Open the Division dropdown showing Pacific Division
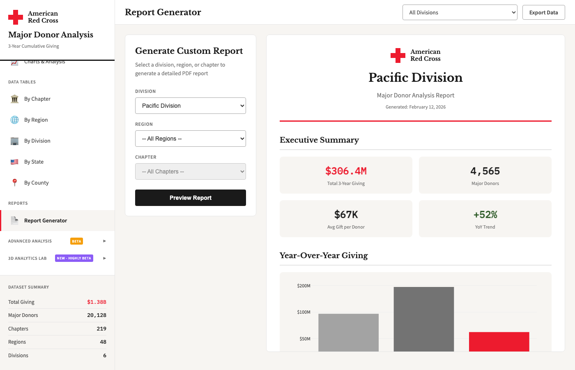575x370 pixels. coord(191,106)
